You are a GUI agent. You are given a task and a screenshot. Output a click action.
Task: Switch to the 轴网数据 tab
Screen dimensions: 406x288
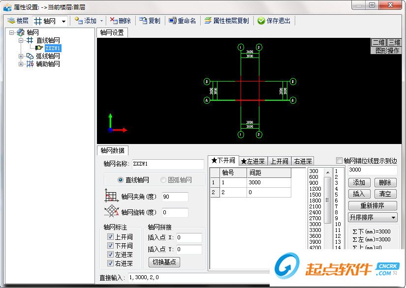click(112, 150)
